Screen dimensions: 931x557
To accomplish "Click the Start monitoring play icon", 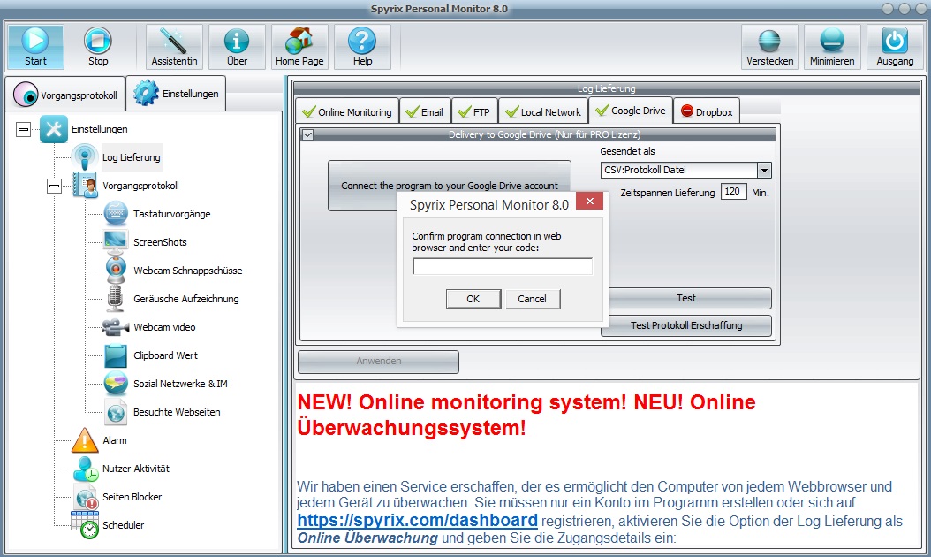I will (x=35, y=41).
